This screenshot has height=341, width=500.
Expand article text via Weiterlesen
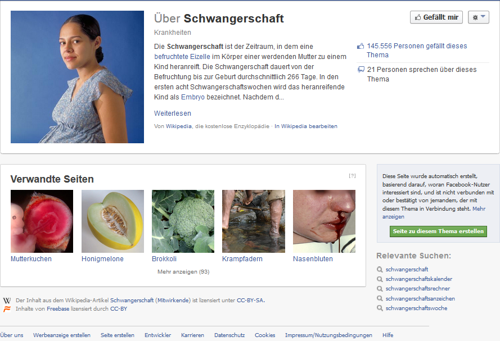(173, 113)
